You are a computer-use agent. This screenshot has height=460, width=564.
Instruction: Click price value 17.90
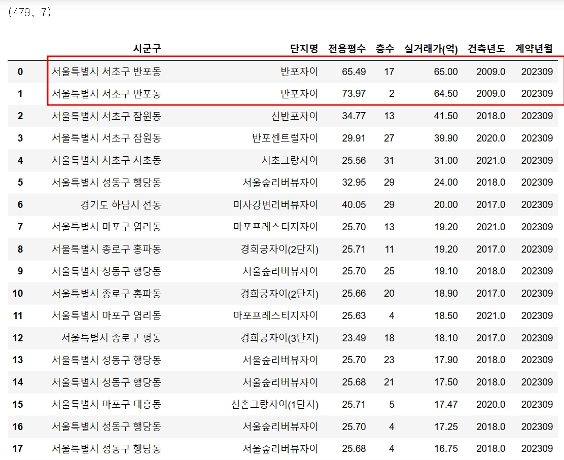click(x=446, y=360)
